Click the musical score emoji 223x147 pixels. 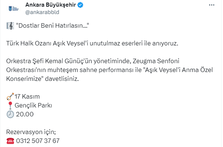pos(10,26)
